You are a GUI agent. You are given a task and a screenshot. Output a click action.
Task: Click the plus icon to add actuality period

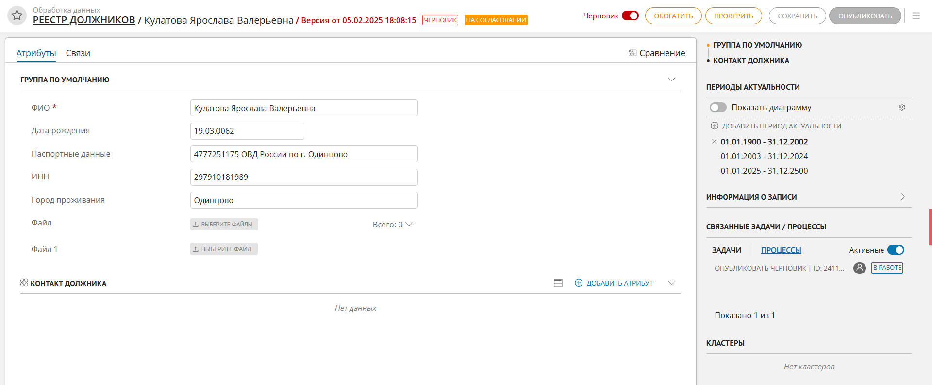(x=715, y=126)
